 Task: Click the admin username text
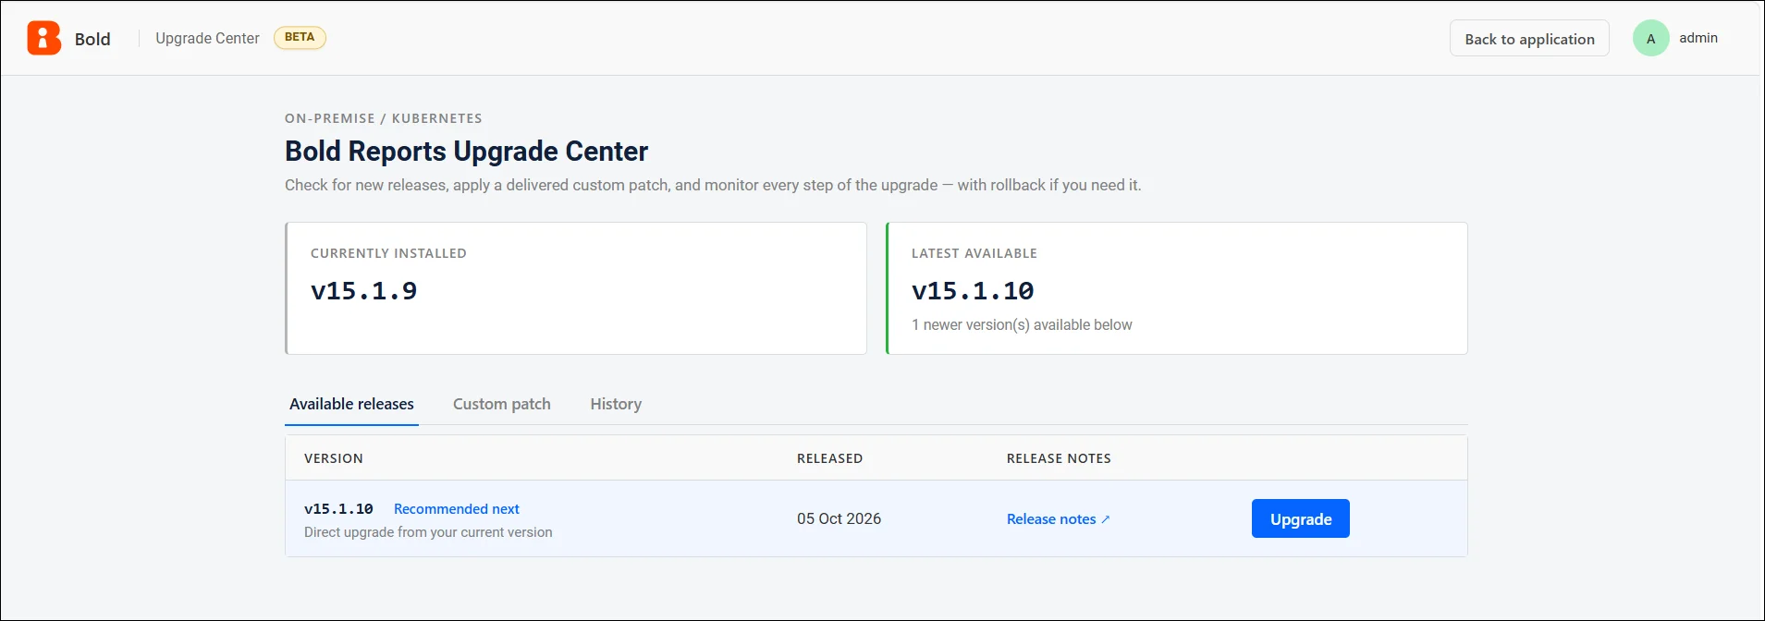tap(1698, 38)
